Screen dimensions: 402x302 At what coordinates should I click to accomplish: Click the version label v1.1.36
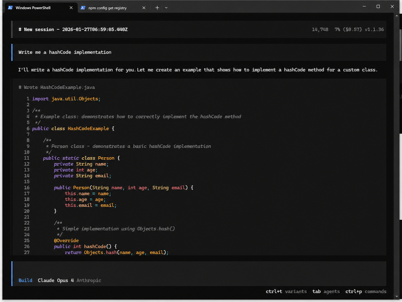click(x=374, y=29)
